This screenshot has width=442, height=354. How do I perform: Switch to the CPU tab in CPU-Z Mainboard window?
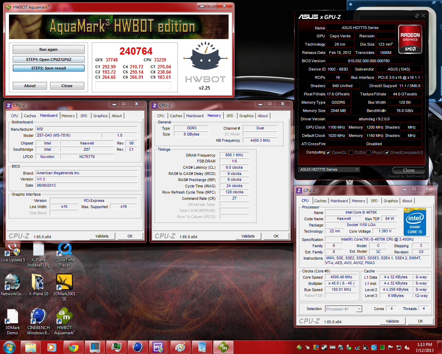pyautogui.click(x=15, y=116)
